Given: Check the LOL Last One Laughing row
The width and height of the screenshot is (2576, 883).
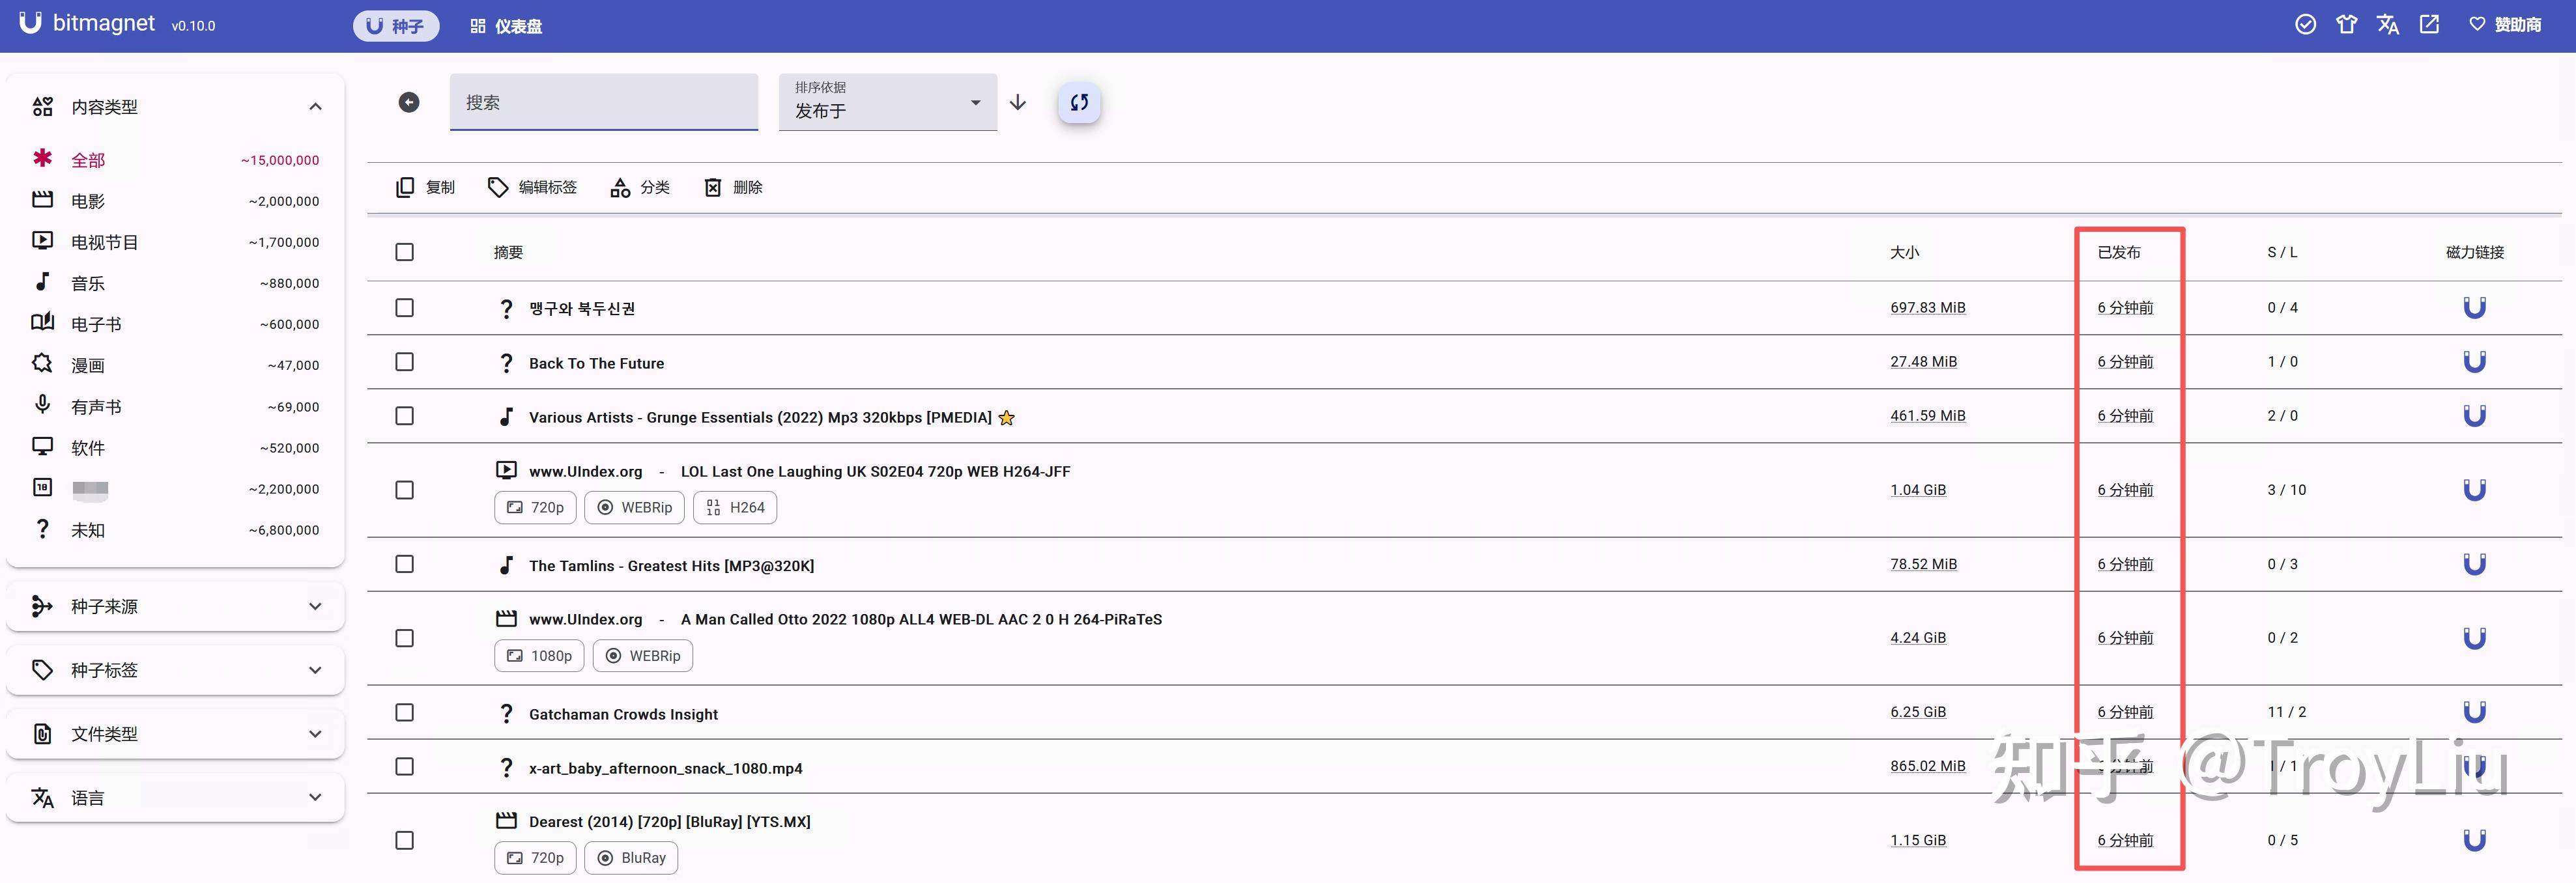Looking at the screenshot, I should (x=404, y=490).
